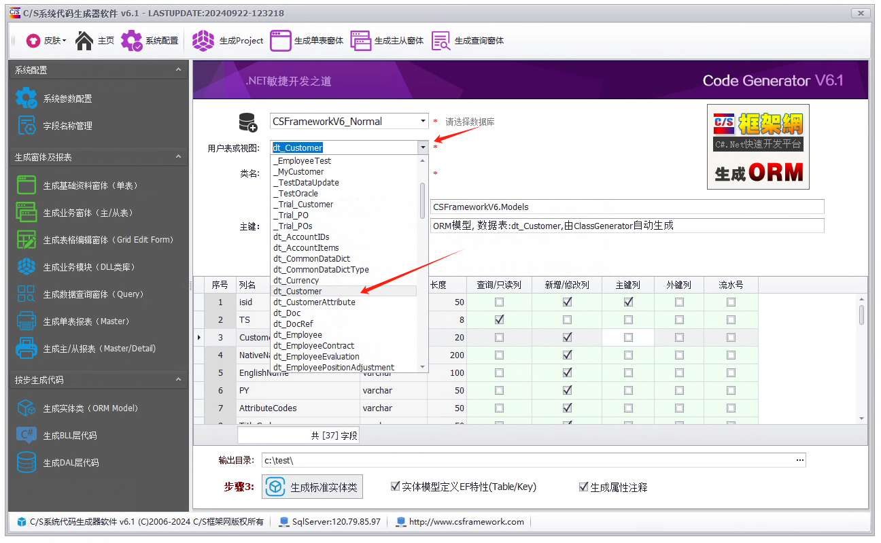881x543 pixels.
Task: Click the dropdown list's scroll-down arrow
Action: click(x=422, y=367)
